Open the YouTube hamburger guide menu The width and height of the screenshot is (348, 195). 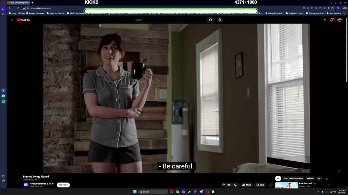tap(12, 20)
